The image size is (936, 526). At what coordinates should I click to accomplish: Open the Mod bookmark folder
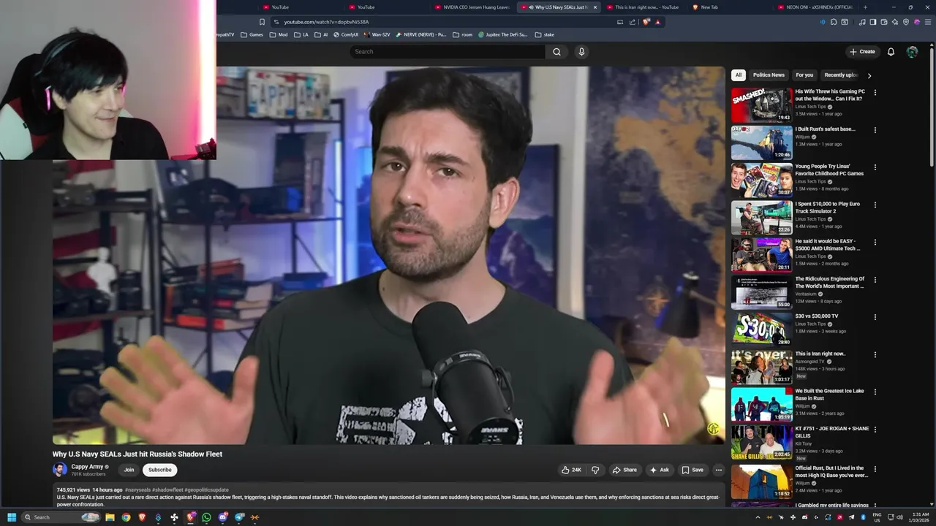[279, 34]
